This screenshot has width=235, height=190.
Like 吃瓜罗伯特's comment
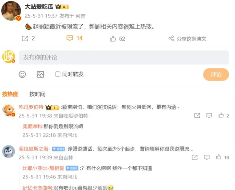tap(221, 115)
